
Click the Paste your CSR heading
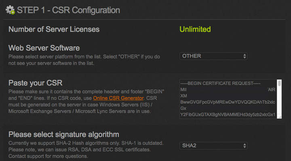click(35, 83)
